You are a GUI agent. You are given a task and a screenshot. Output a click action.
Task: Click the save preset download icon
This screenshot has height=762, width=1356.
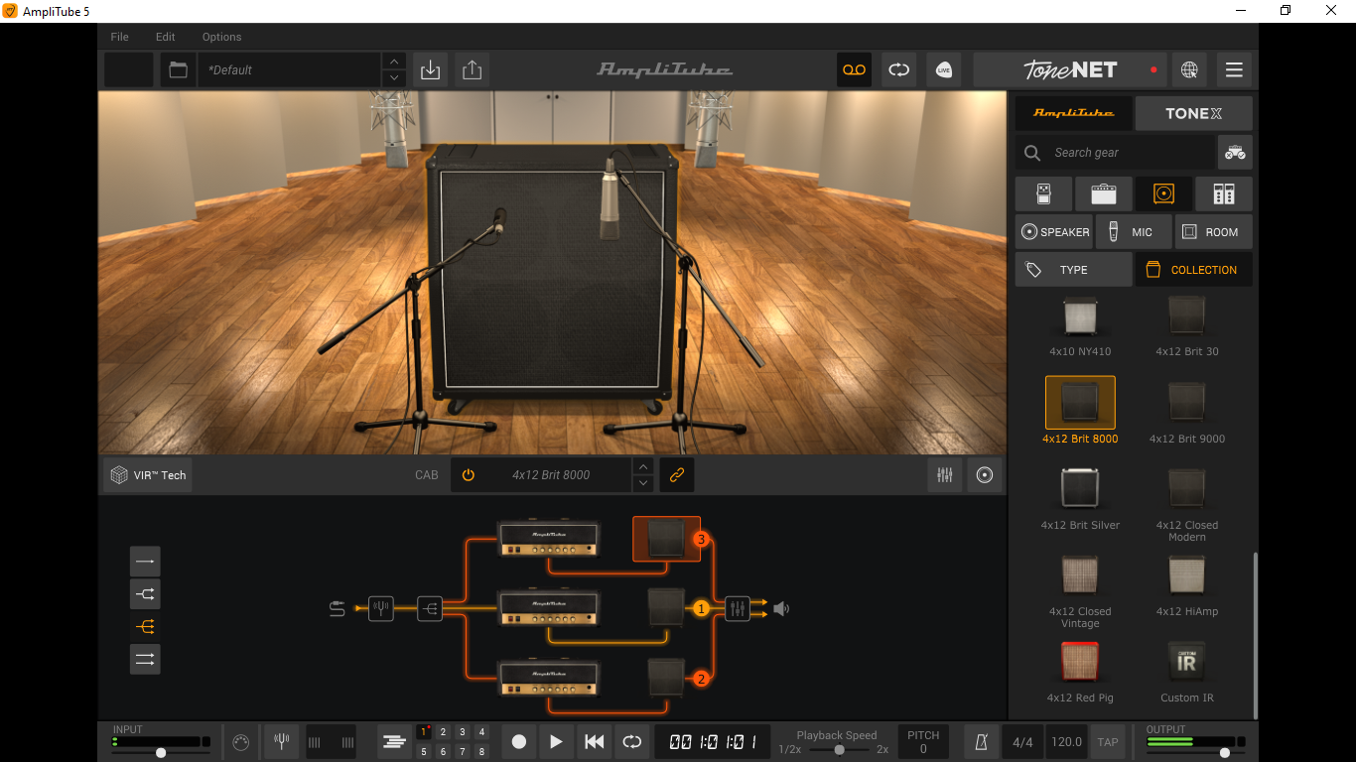tap(430, 70)
